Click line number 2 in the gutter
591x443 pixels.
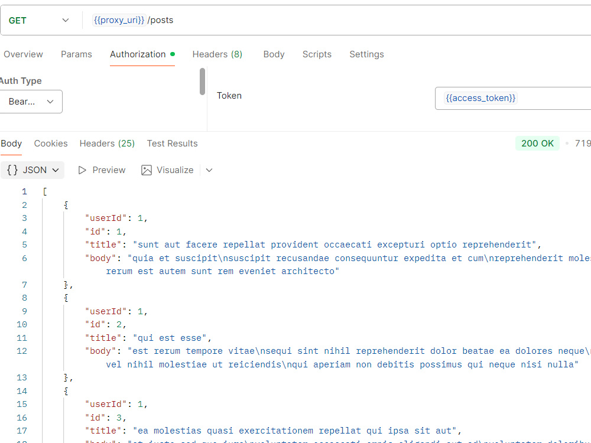tap(24, 206)
